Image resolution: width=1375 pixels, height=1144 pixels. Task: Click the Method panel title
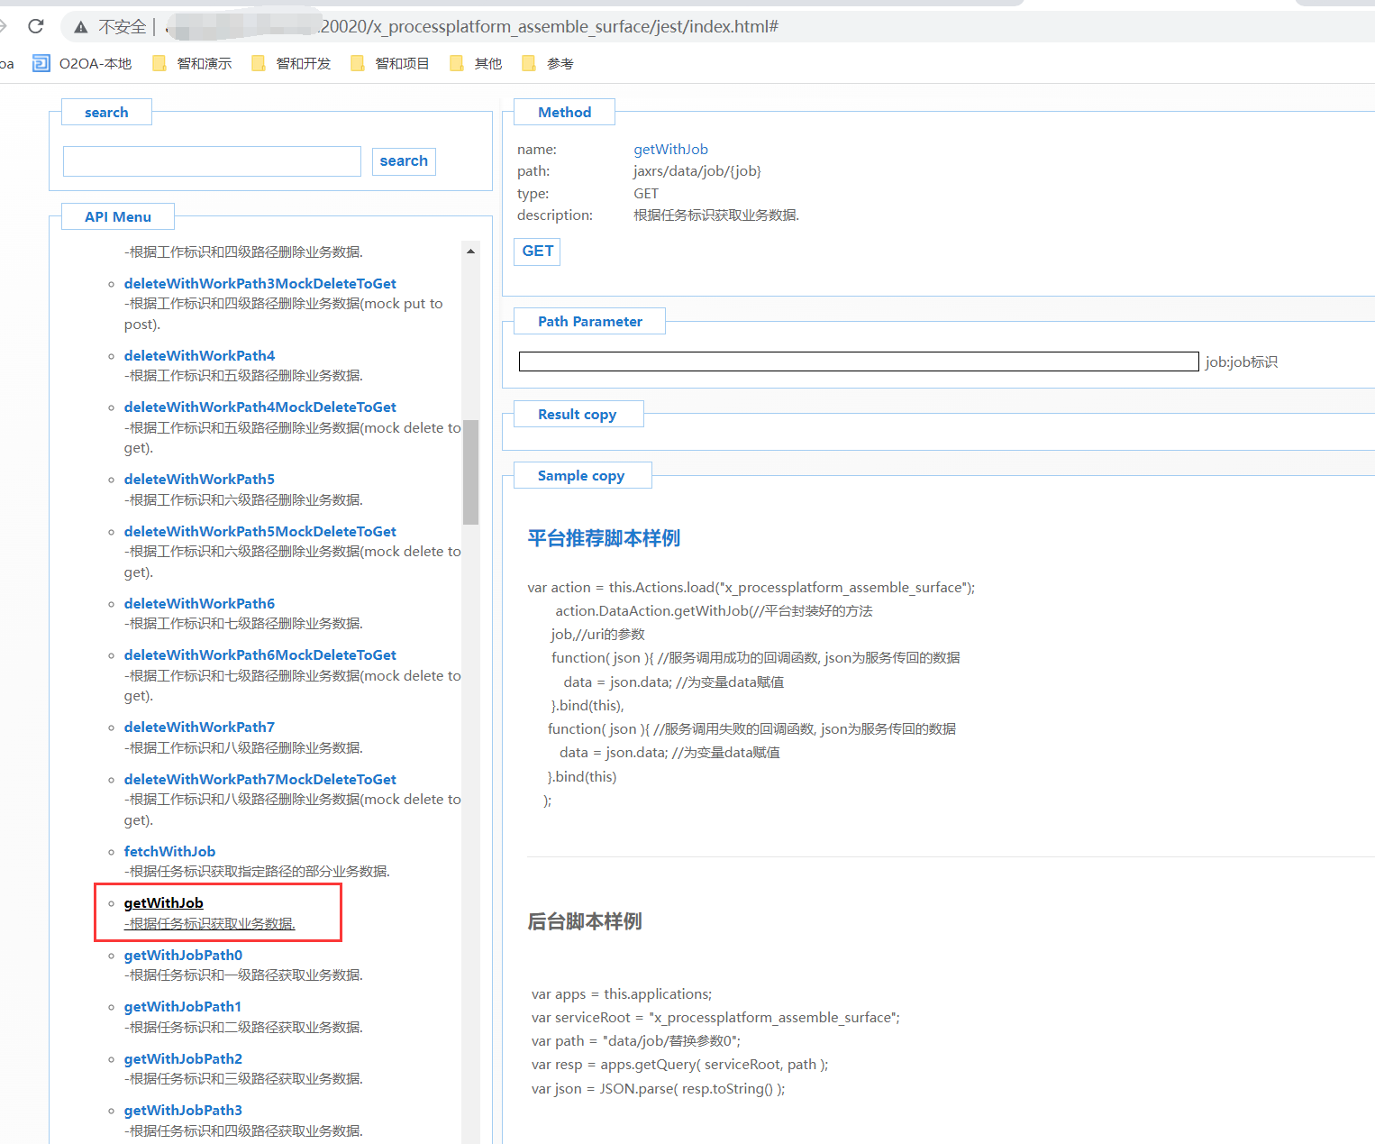(x=564, y=112)
